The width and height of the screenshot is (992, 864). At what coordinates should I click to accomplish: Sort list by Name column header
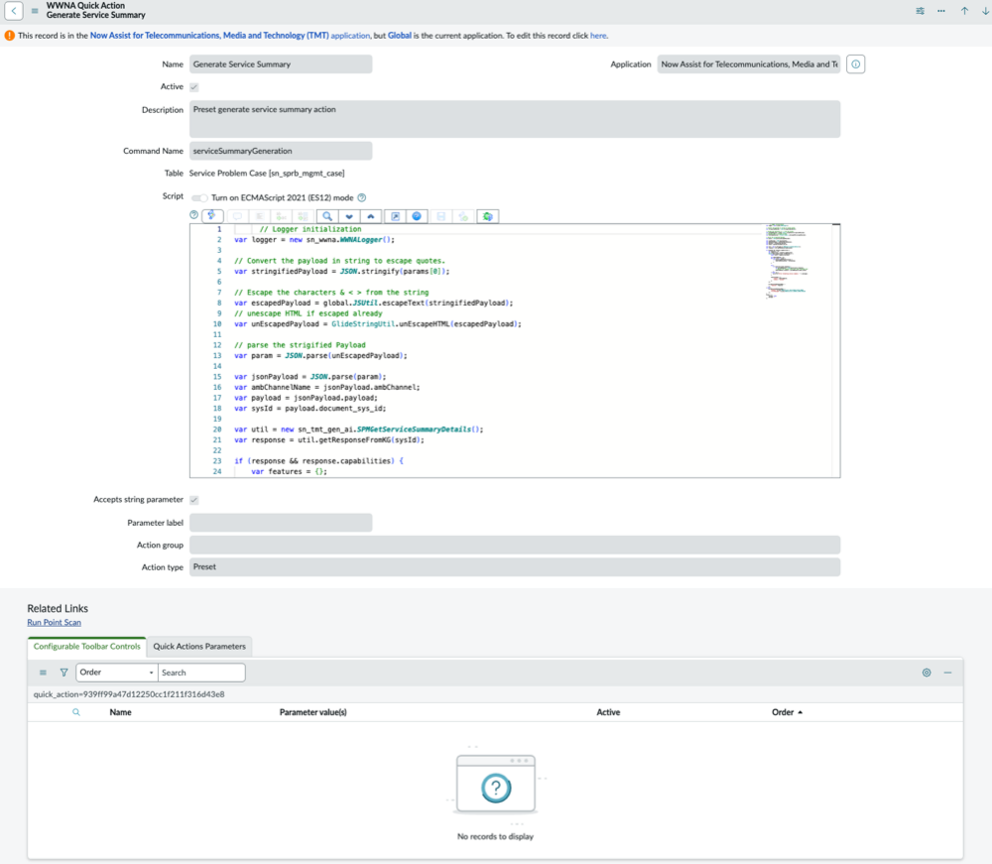120,712
